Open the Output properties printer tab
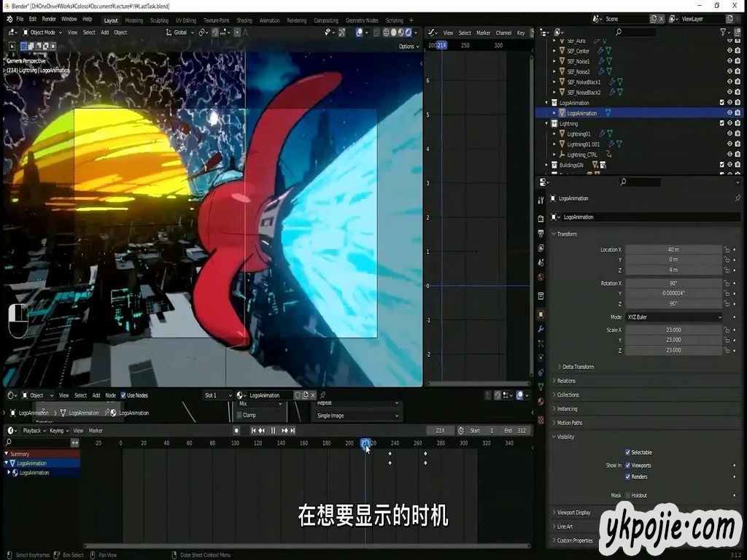 click(541, 233)
